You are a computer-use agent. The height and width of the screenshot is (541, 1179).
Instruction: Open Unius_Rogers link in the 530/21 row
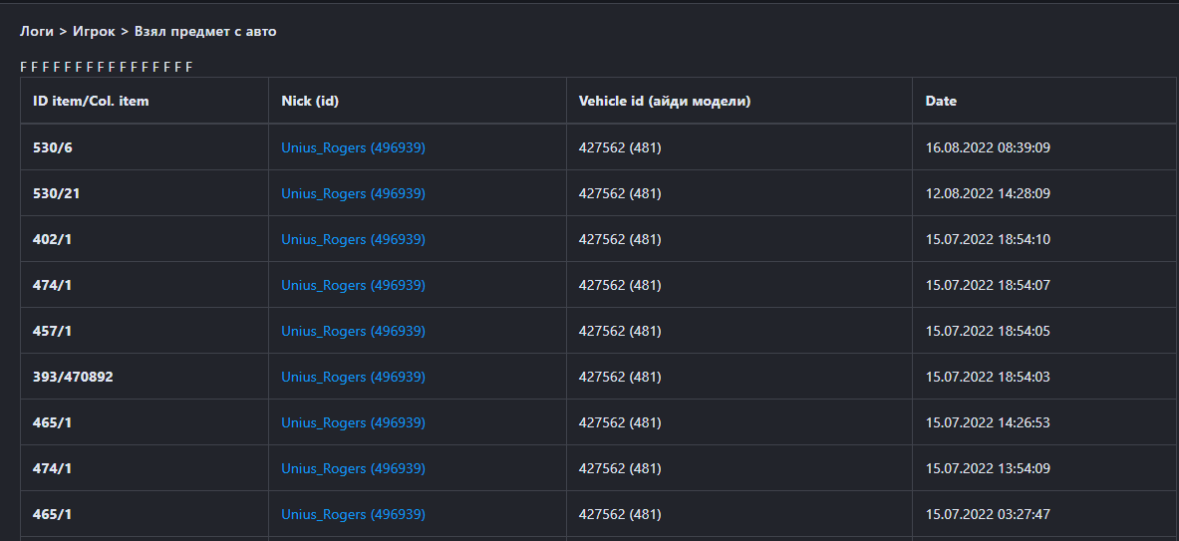tap(353, 193)
